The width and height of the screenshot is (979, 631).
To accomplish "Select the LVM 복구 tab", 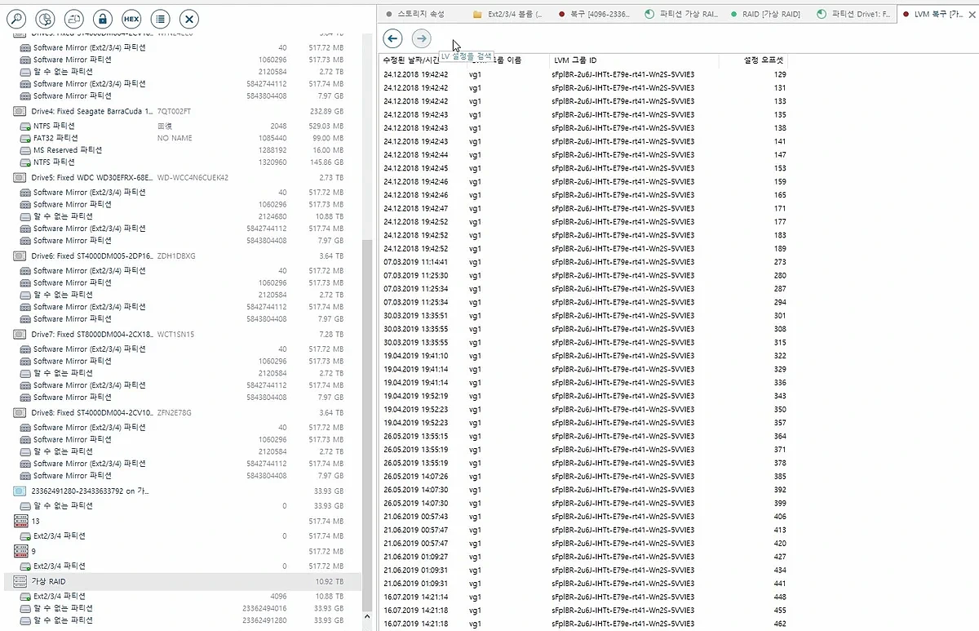I will (x=938, y=14).
